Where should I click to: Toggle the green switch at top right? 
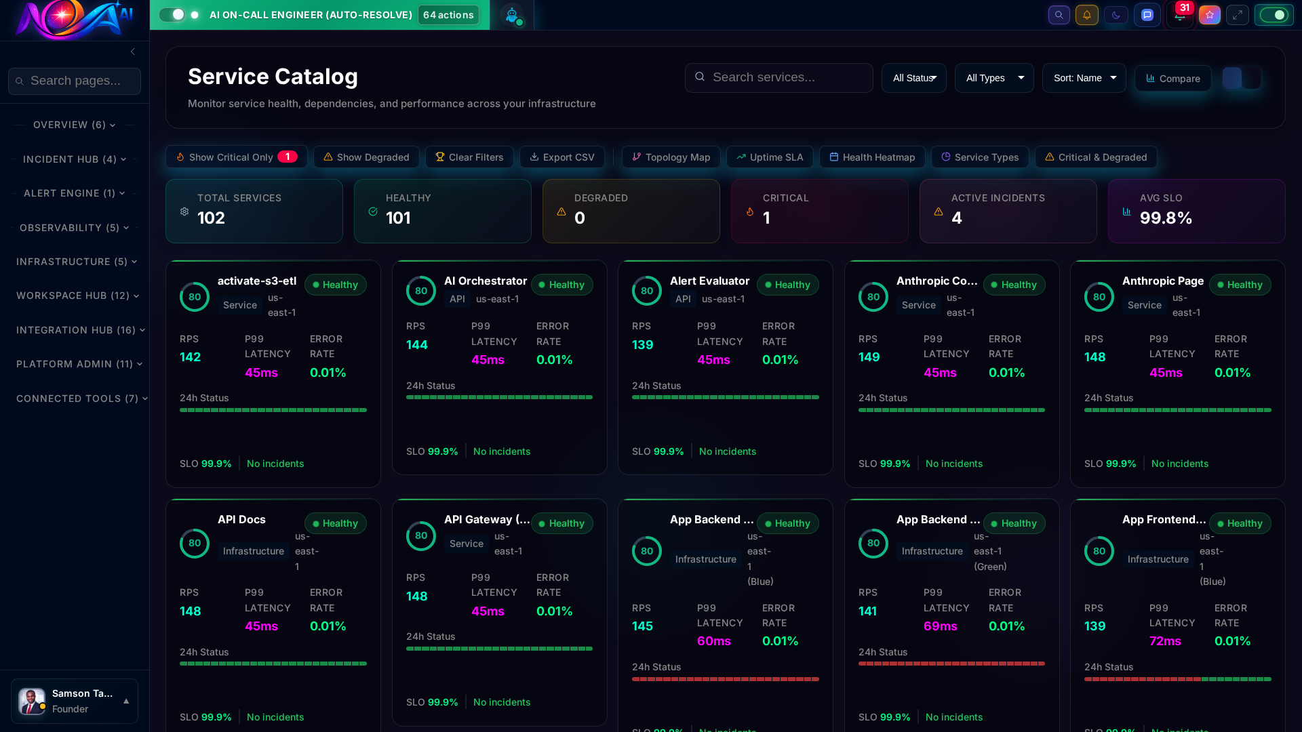1274,15
